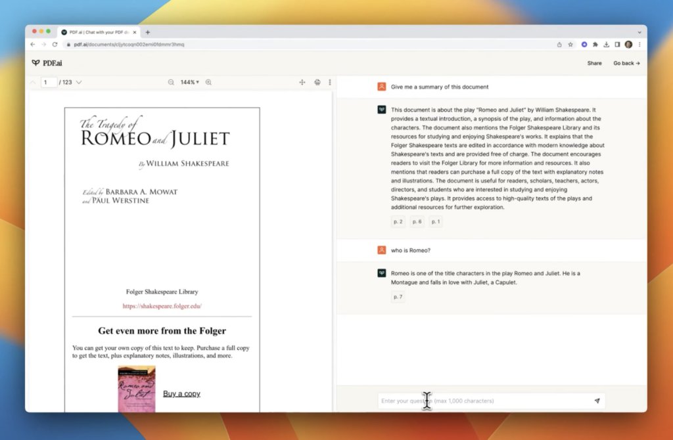The image size is (673, 440).
Task: Toggle the browser side panel icon
Action: [617, 44]
